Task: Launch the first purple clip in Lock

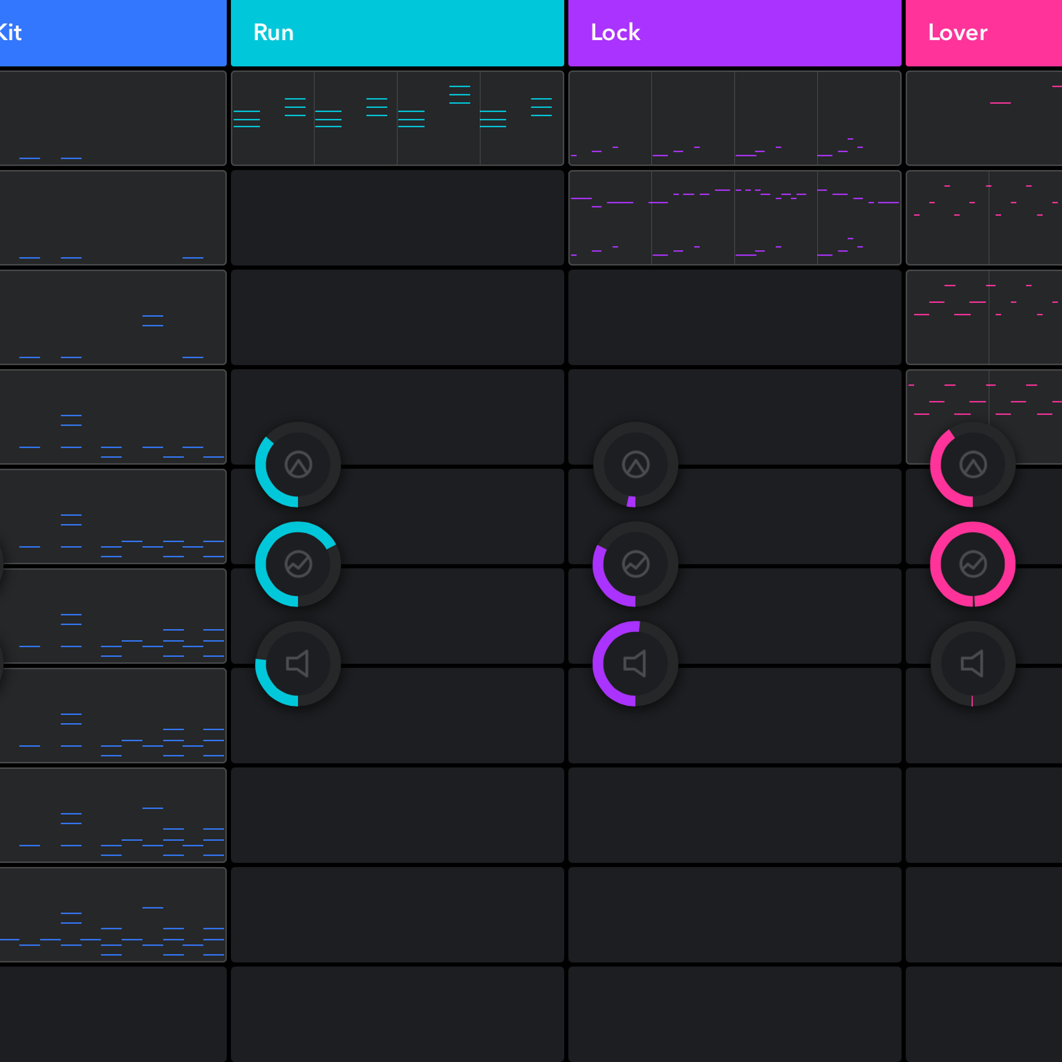Action: [x=735, y=118]
